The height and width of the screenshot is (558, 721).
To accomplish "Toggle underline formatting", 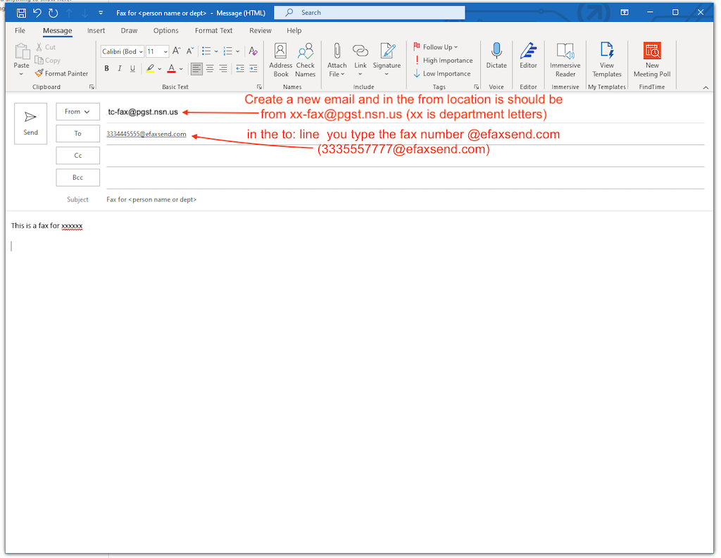I will (132, 68).
